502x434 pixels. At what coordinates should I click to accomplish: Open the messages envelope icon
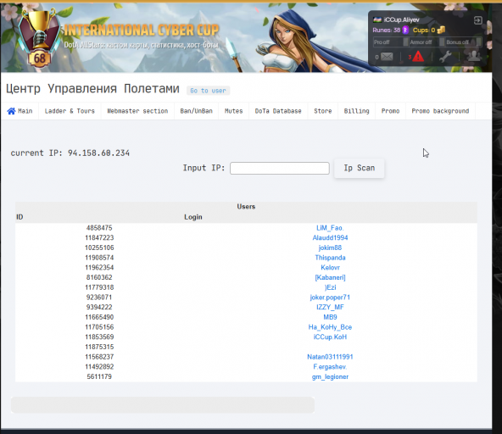point(387,57)
